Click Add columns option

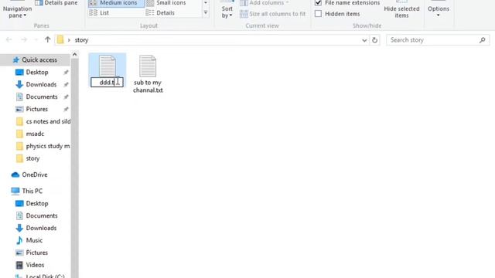(265, 3)
